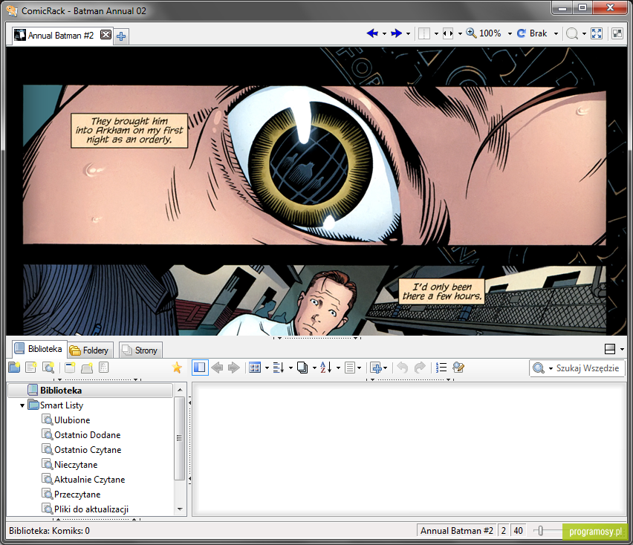
Task: Click the Szukaj Wszędzie search field
Action: pyautogui.click(x=588, y=368)
